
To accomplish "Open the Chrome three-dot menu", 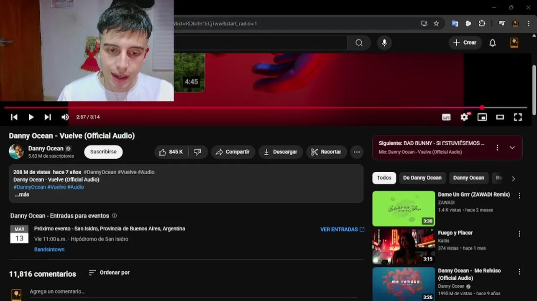I will coord(529,23).
